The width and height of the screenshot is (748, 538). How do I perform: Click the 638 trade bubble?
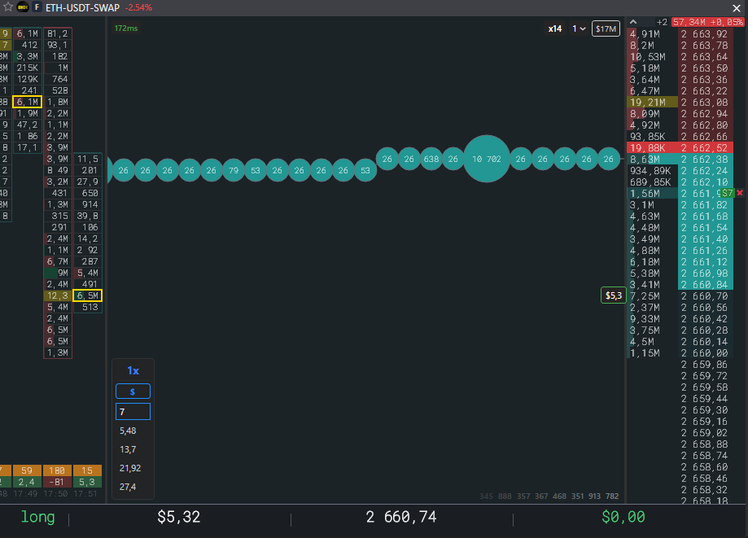click(431, 159)
